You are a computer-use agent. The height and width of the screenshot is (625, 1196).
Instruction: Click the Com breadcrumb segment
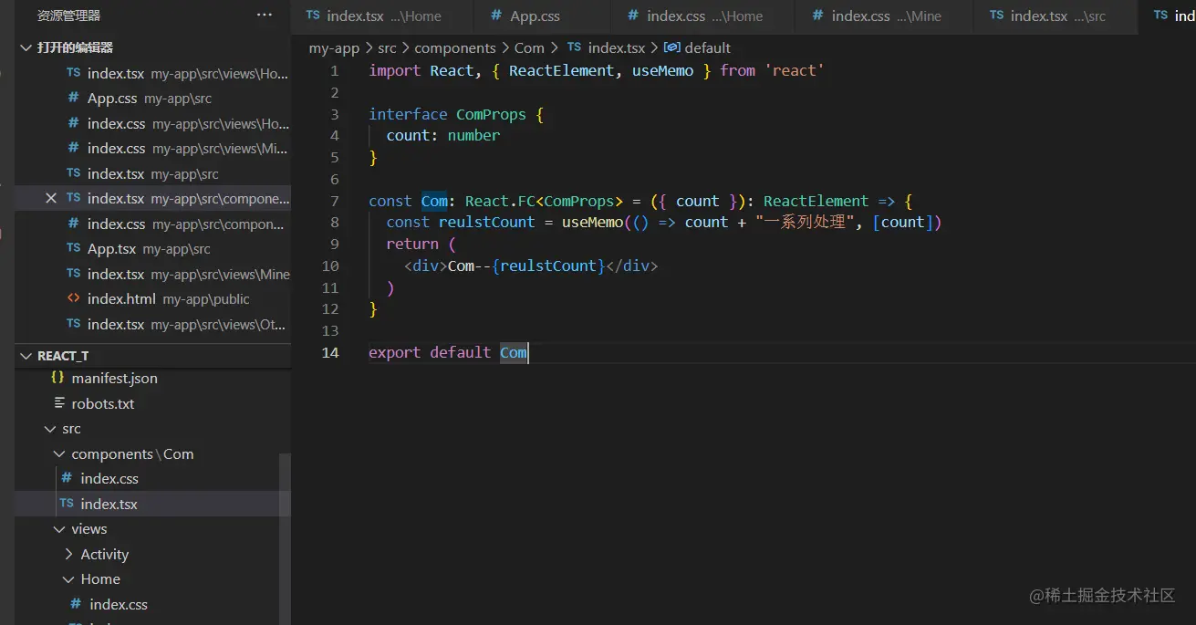coord(529,47)
